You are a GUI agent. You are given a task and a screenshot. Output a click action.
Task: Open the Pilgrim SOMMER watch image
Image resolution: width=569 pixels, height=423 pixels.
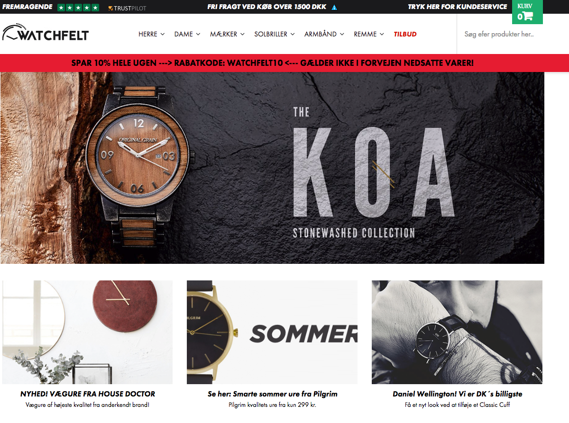pyautogui.click(x=272, y=332)
